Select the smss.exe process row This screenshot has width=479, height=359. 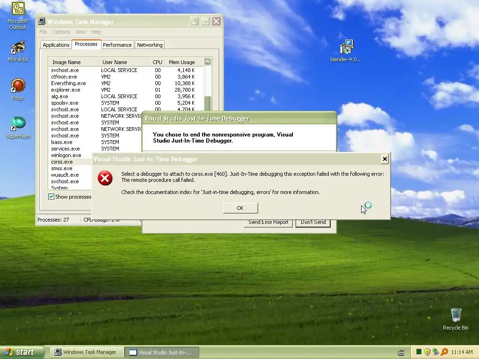click(70, 168)
